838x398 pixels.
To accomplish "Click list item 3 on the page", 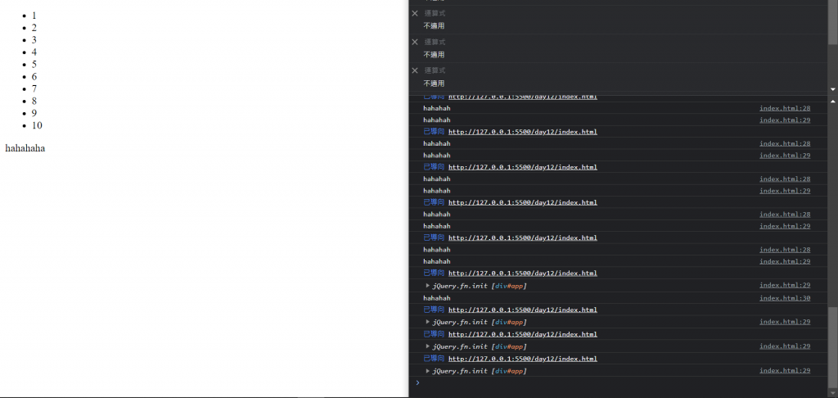I will (x=34, y=40).
